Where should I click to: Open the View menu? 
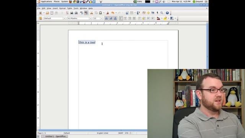click(49, 8)
